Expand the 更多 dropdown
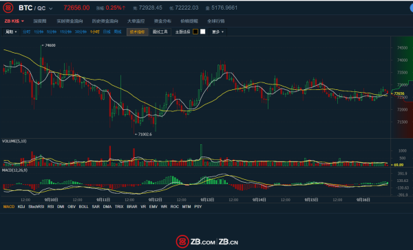Image resolution: width=413 pixels, height=250 pixels. [x=218, y=32]
